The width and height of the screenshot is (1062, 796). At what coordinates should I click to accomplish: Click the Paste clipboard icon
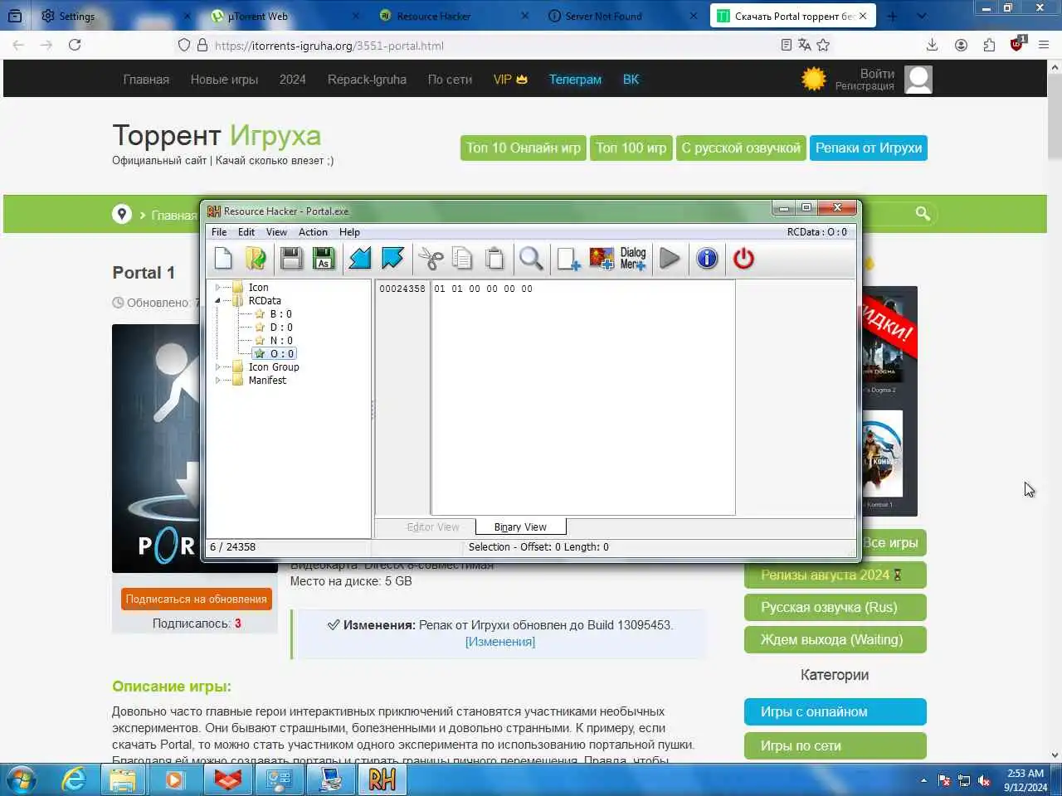point(494,259)
